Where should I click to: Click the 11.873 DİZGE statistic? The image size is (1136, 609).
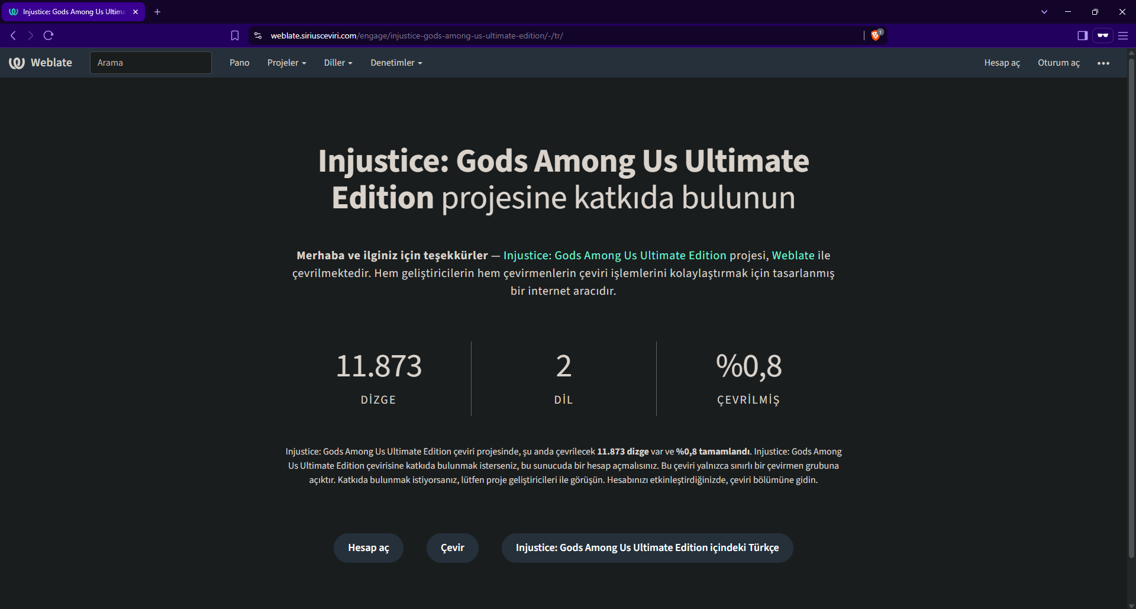pos(379,378)
